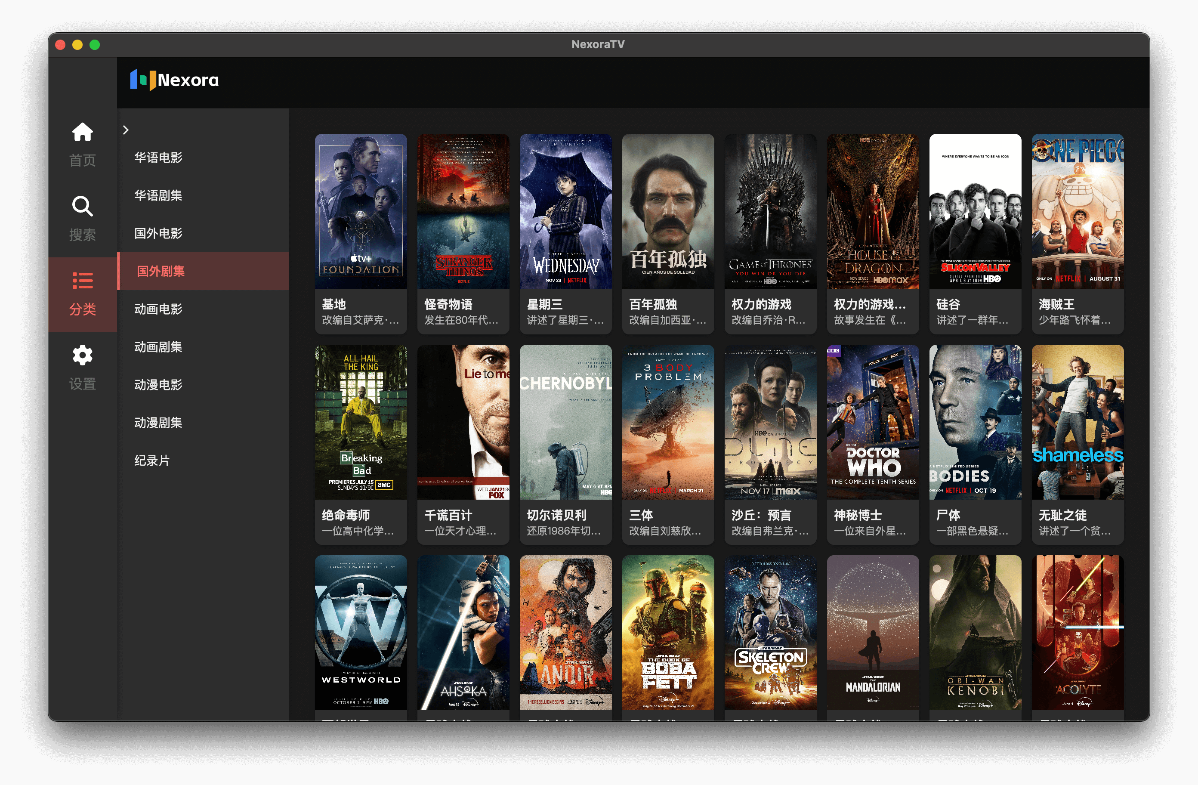Viewport: 1198px width, 785px height.
Task: Switch to 动画电影 category
Action: [x=158, y=309]
